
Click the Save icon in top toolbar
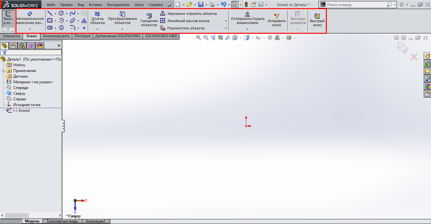click(x=201, y=5)
